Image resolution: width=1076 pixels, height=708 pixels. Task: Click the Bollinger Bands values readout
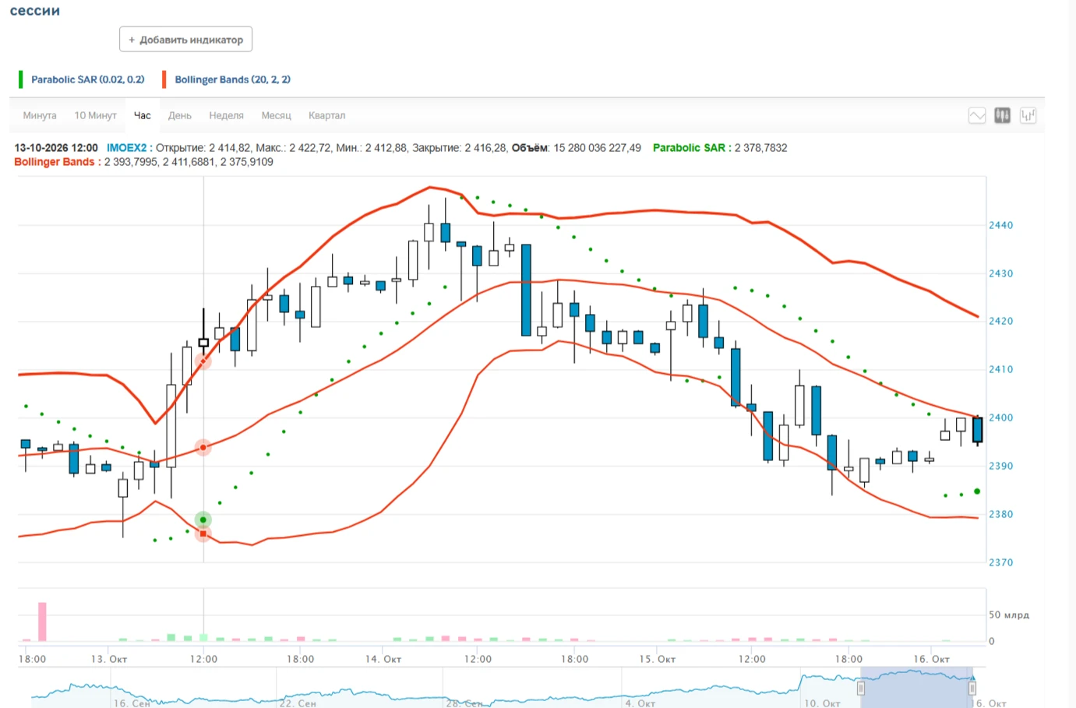tap(189, 162)
